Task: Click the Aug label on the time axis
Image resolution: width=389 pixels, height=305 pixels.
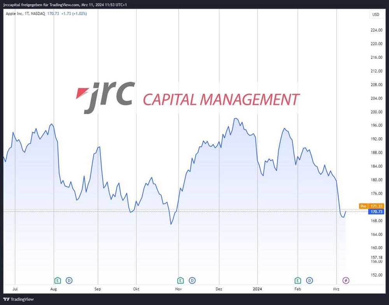Action: [54, 289]
